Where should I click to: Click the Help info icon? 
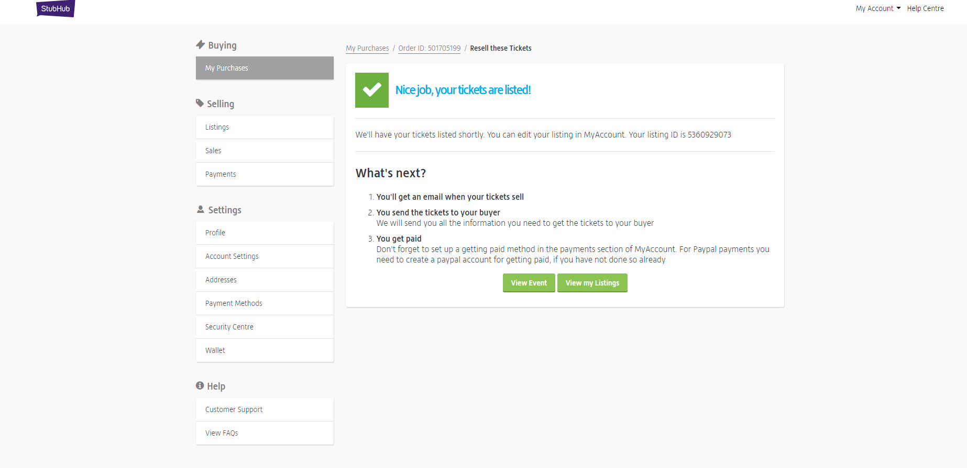[200, 385]
